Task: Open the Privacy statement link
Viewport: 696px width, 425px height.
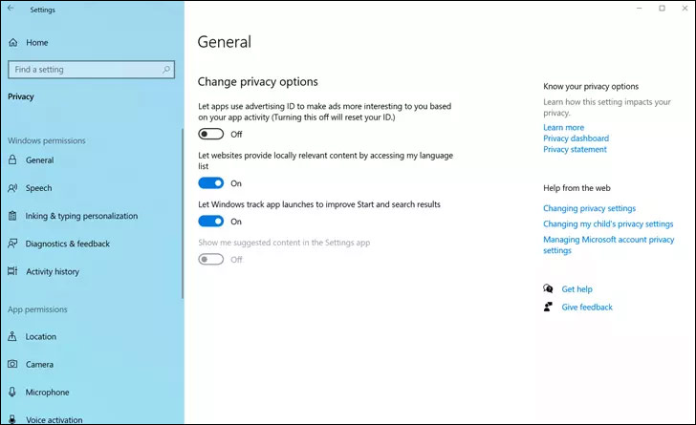Action: [575, 150]
